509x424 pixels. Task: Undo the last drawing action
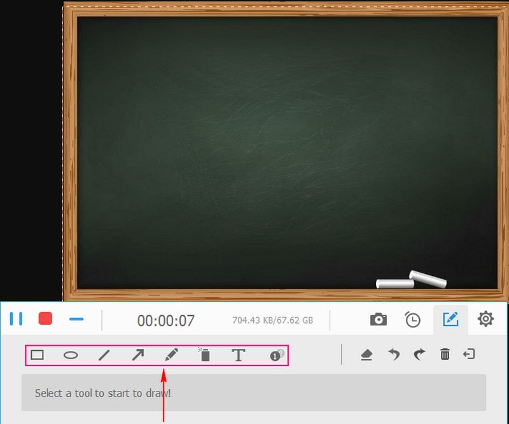[394, 355]
